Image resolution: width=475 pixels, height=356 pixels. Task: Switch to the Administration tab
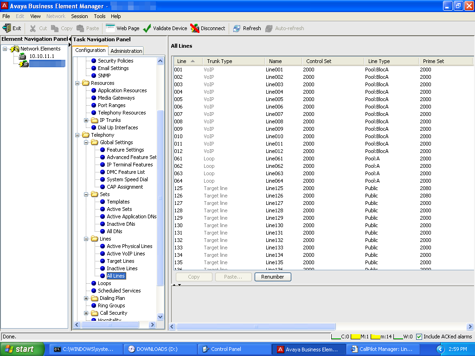(x=126, y=51)
